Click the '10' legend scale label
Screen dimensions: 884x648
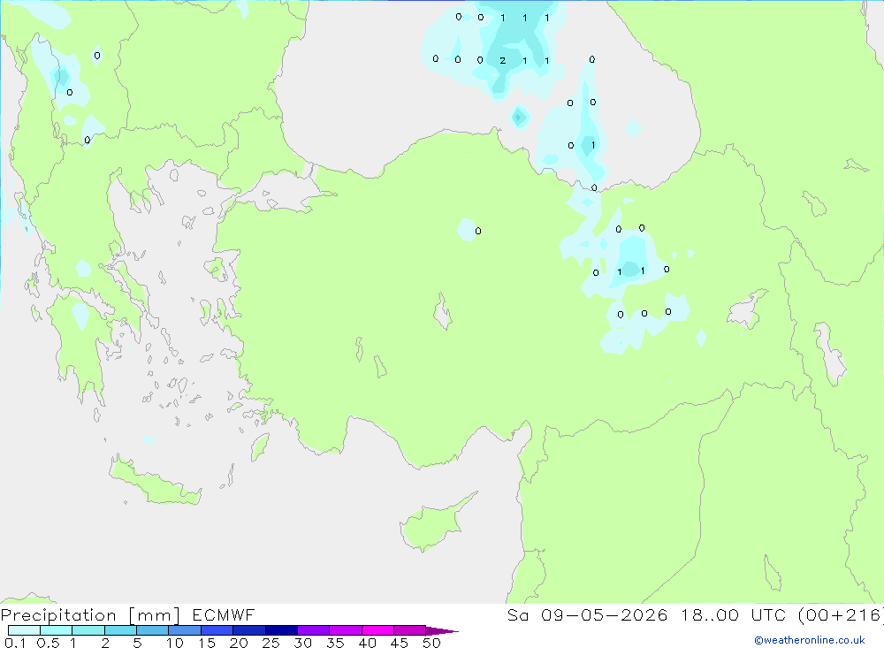click(175, 643)
